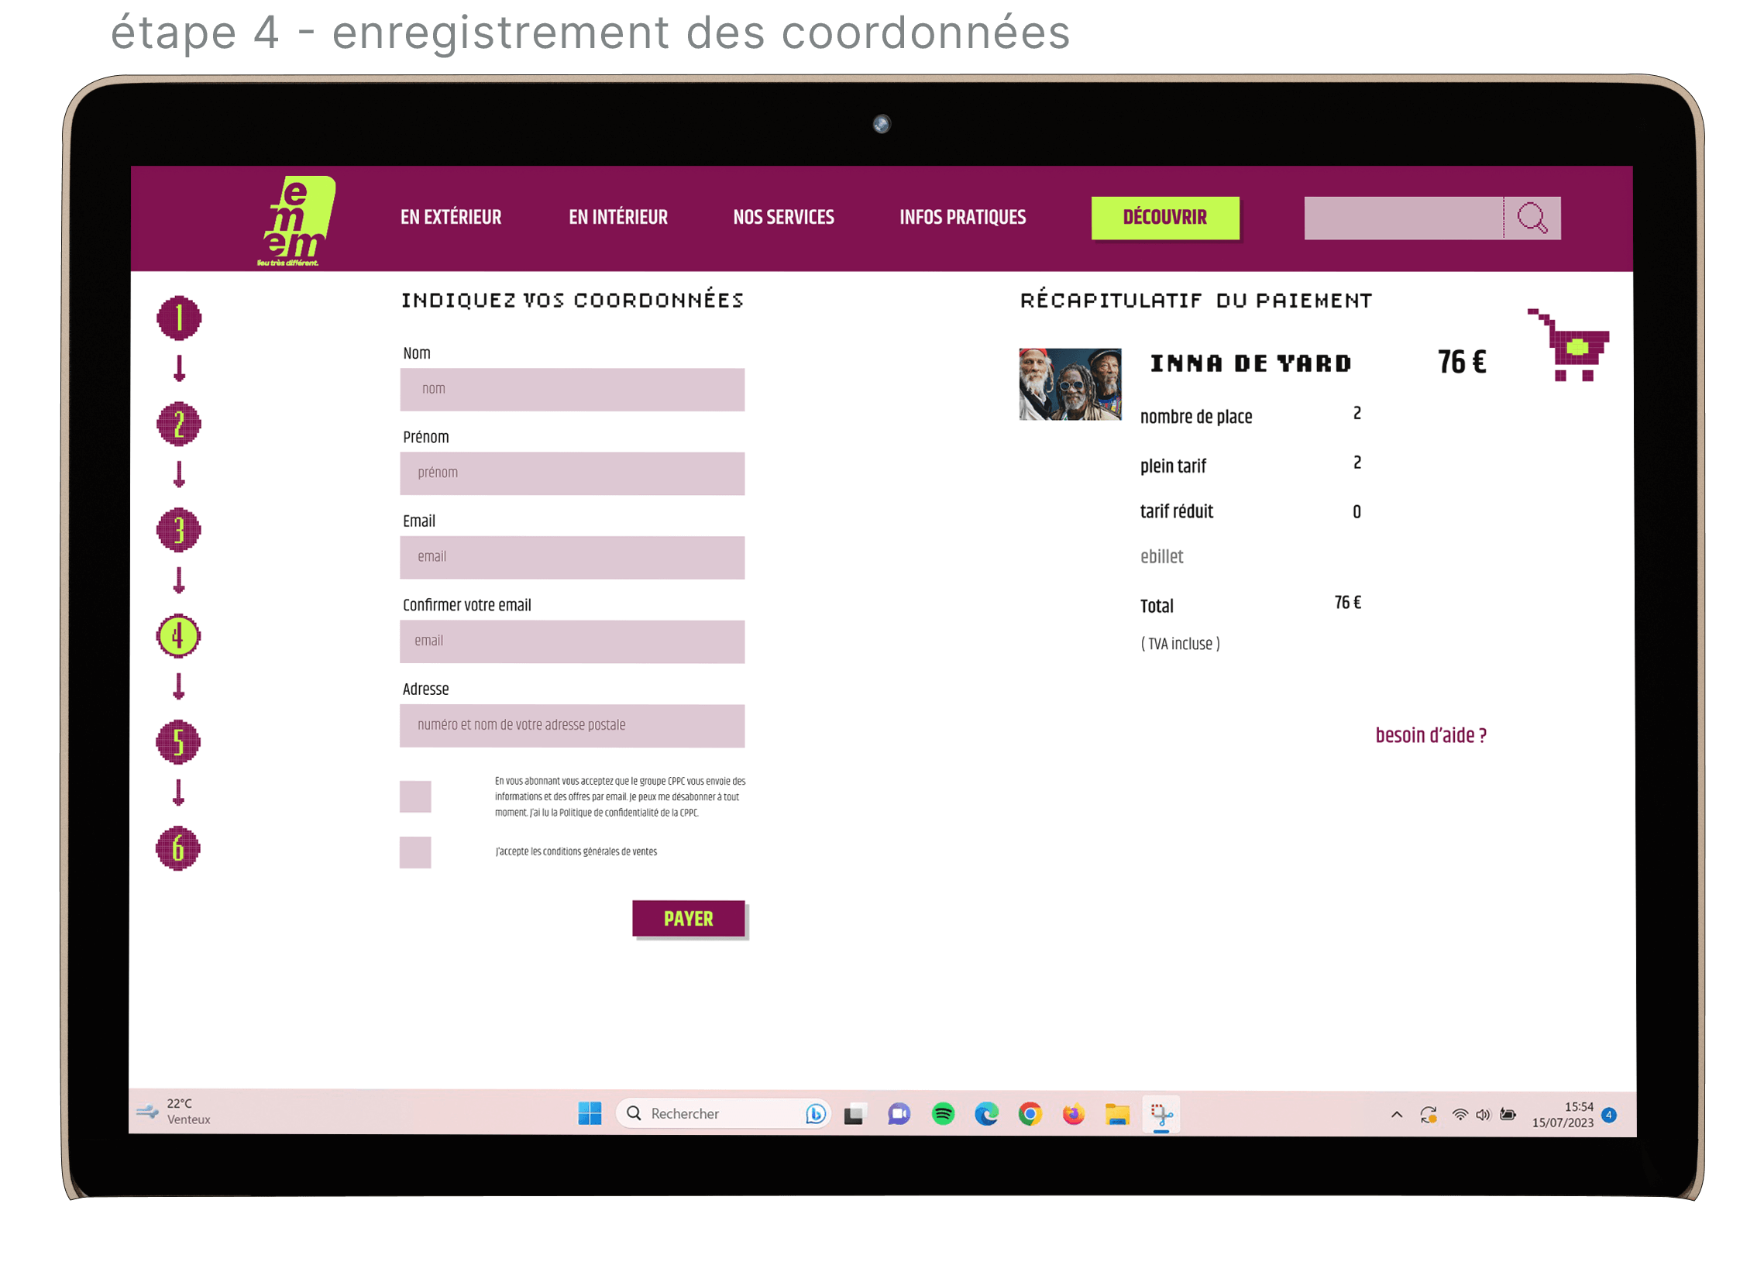This screenshot has height=1262, width=1764.
Task: Go to step 1 circle
Action: (180, 318)
